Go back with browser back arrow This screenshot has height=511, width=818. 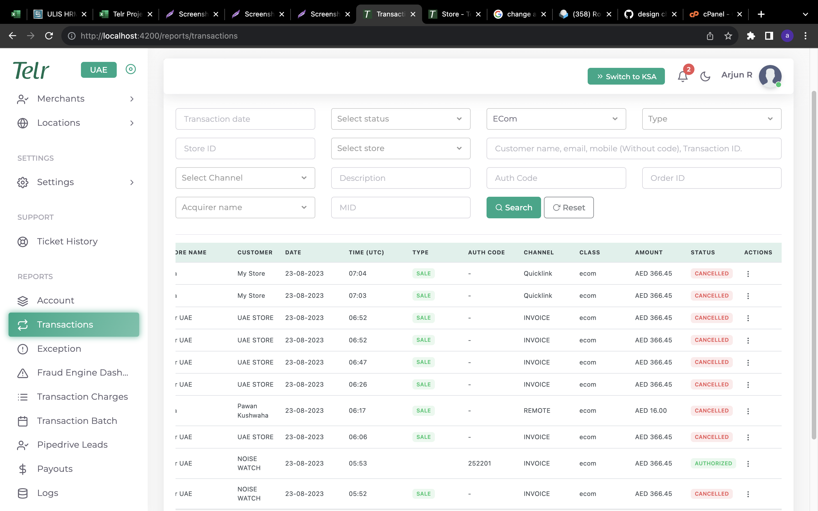click(x=12, y=36)
